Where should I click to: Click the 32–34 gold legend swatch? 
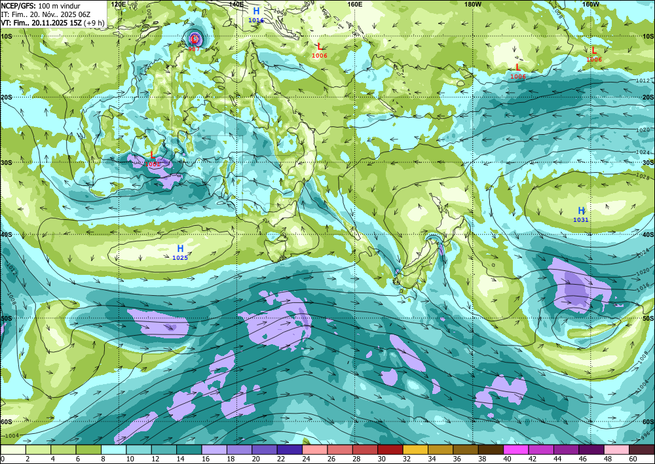(x=415, y=450)
